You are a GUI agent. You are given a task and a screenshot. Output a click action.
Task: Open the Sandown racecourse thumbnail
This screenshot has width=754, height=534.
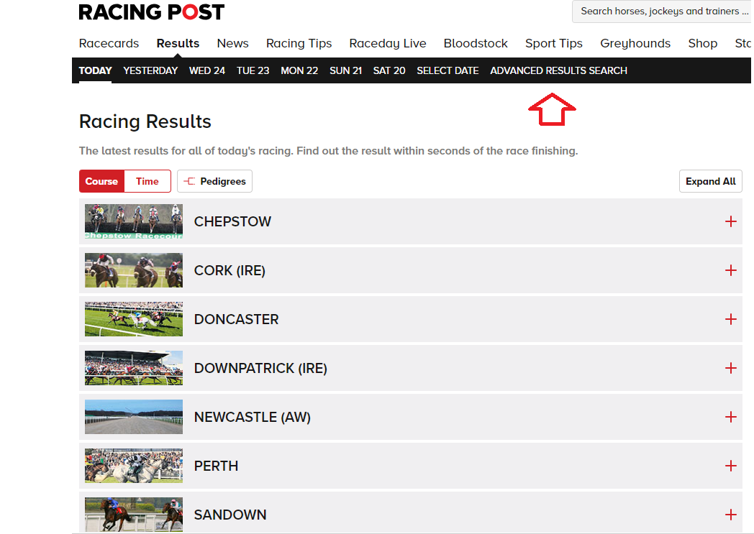click(x=134, y=515)
